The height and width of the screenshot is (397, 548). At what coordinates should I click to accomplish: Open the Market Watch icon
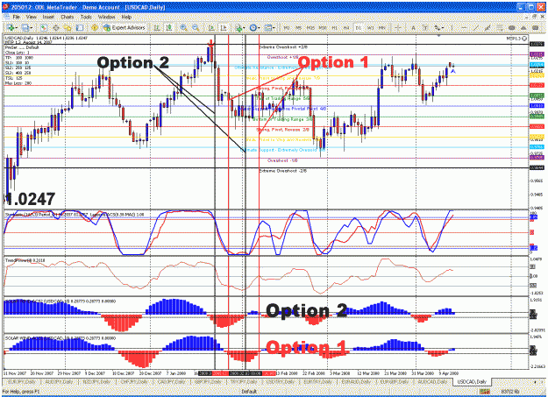(43, 28)
